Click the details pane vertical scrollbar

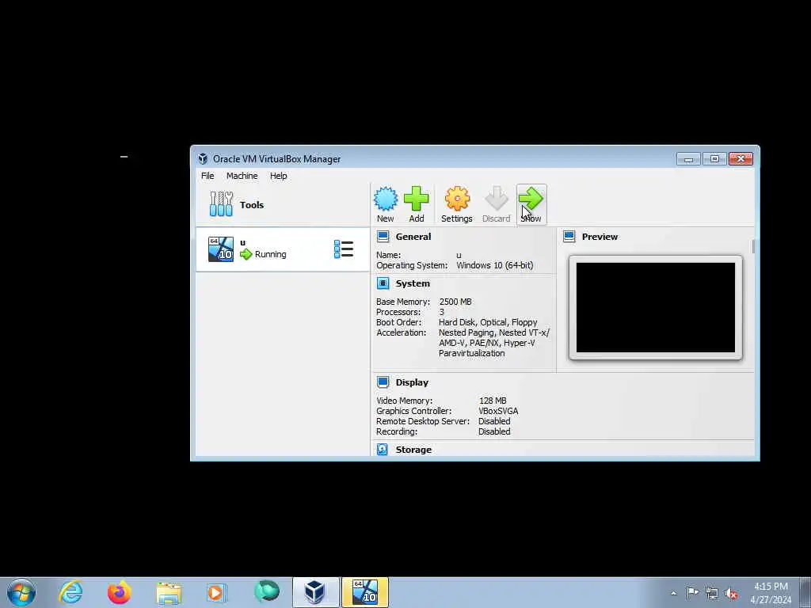click(x=753, y=247)
